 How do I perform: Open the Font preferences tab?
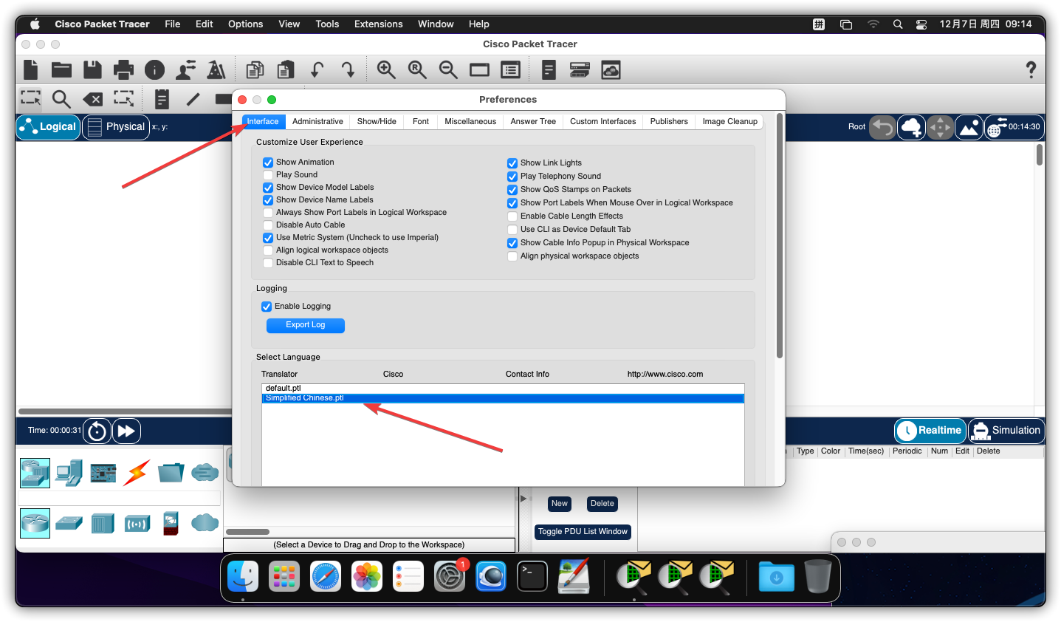tap(421, 121)
